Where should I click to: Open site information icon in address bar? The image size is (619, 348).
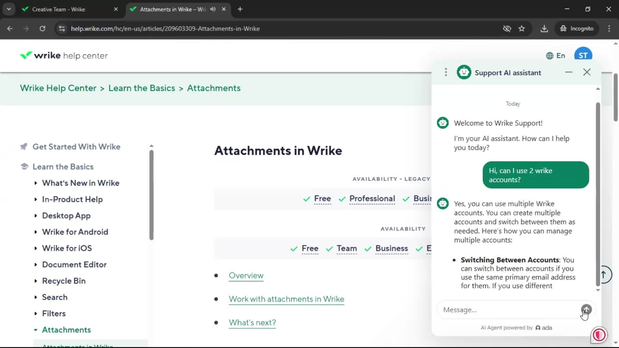coord(62,29)
